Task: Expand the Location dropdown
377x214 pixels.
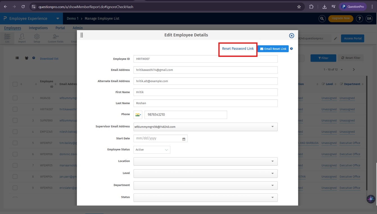Action: pos(272,161)
